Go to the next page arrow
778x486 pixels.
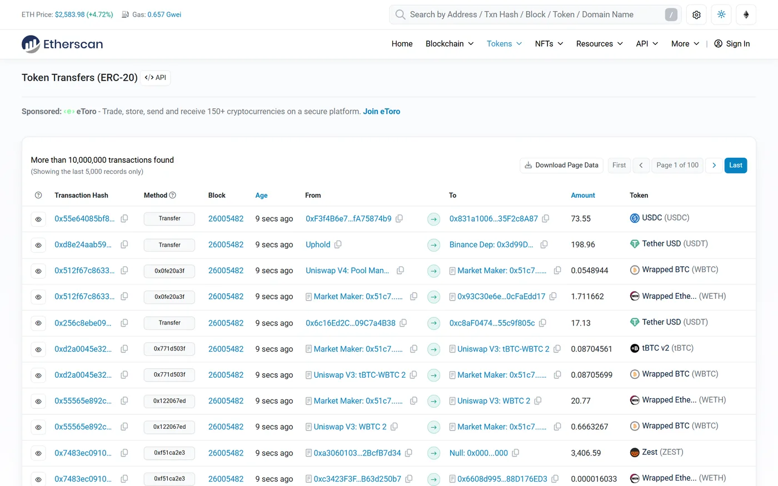pyautogui.click(x=714, y=165)
